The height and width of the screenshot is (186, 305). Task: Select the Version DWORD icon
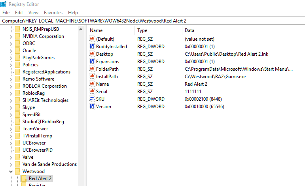tap(92, 106)
